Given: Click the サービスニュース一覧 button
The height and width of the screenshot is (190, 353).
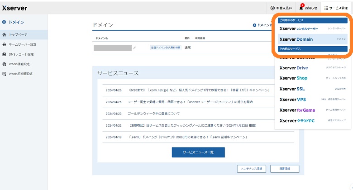Looking at the screenshot, I should pyautogui.click(x=198, y=152).
